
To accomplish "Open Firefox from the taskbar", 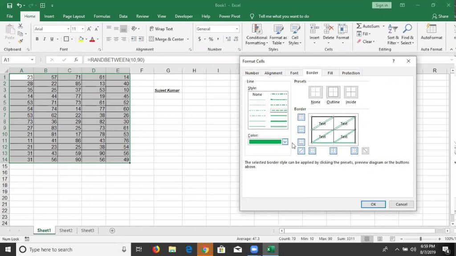I will pyautogui.click(x=156, y=249).
